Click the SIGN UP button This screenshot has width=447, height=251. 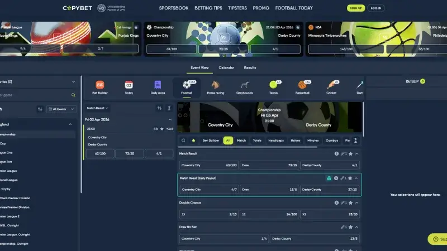click(356, 8)
